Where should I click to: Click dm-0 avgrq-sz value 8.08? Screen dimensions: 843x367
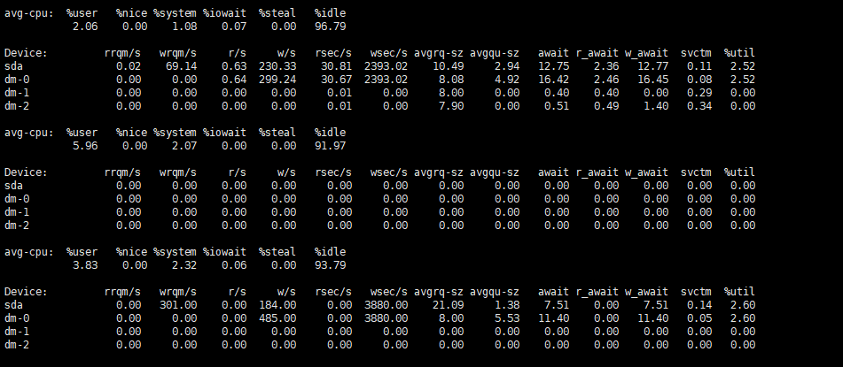451,80
